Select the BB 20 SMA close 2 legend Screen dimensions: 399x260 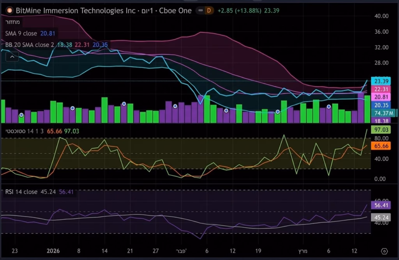(x=30, y=45)
